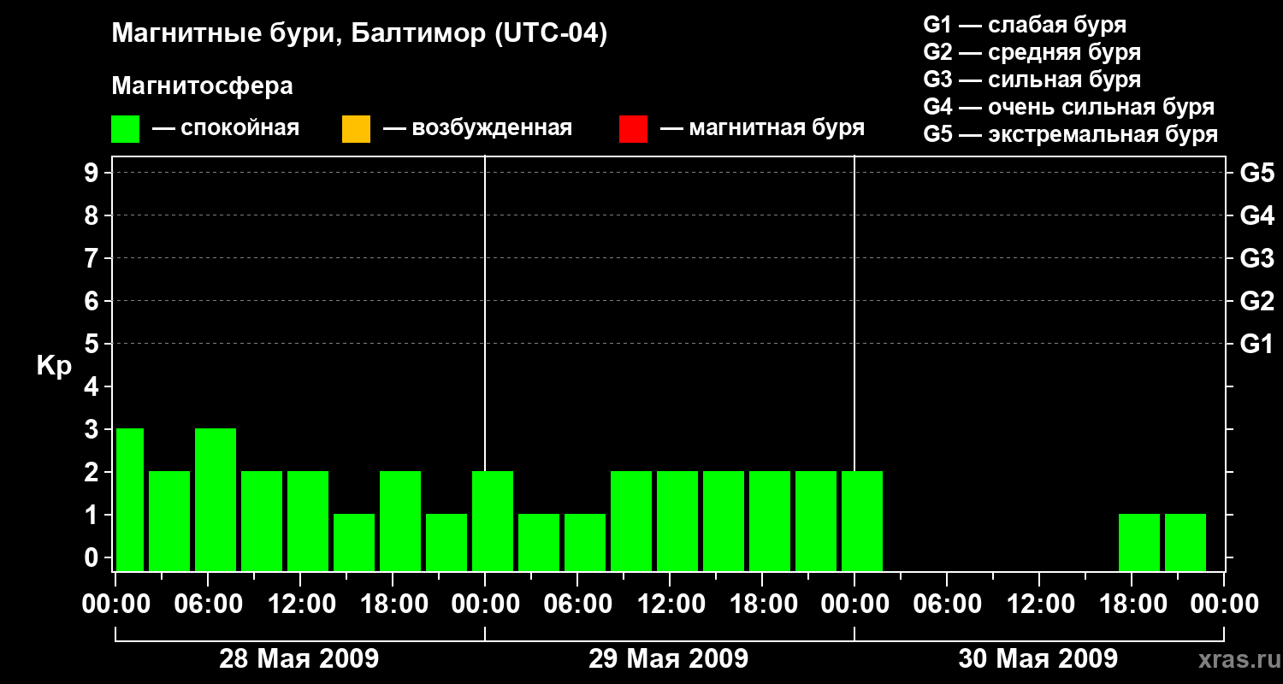Click the Kp 1 bar over 06:00 on 29 Мая
The height and width of the screenshot is (684, 1283).
(x=585, y=542)
